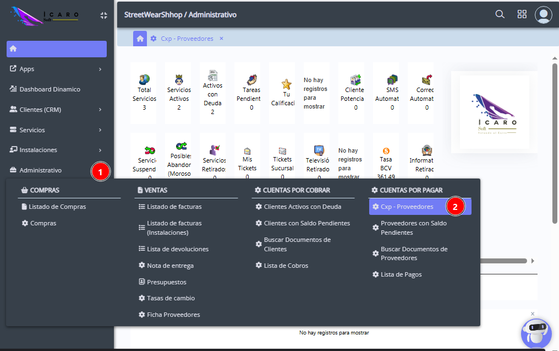This screenshot has width=559, height=351.
Task: Open the apps grid icon in header
Action: [x=522, y=14]
